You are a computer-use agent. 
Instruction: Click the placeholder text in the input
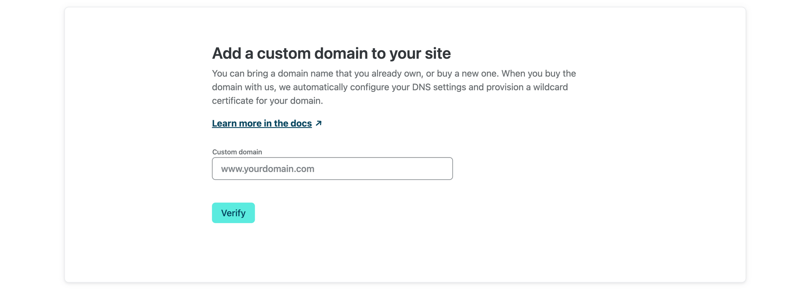click(268, 169)
